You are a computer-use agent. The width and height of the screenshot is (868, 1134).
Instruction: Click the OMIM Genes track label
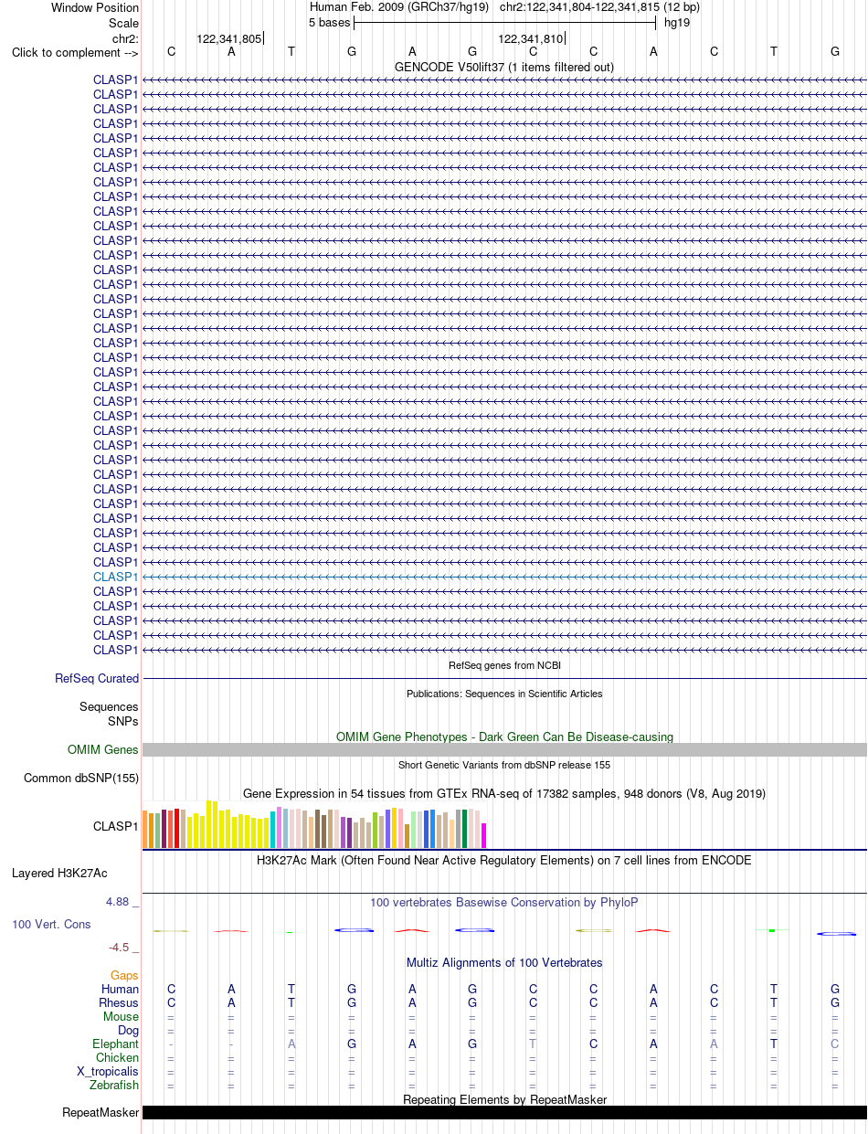pos(103,750)
